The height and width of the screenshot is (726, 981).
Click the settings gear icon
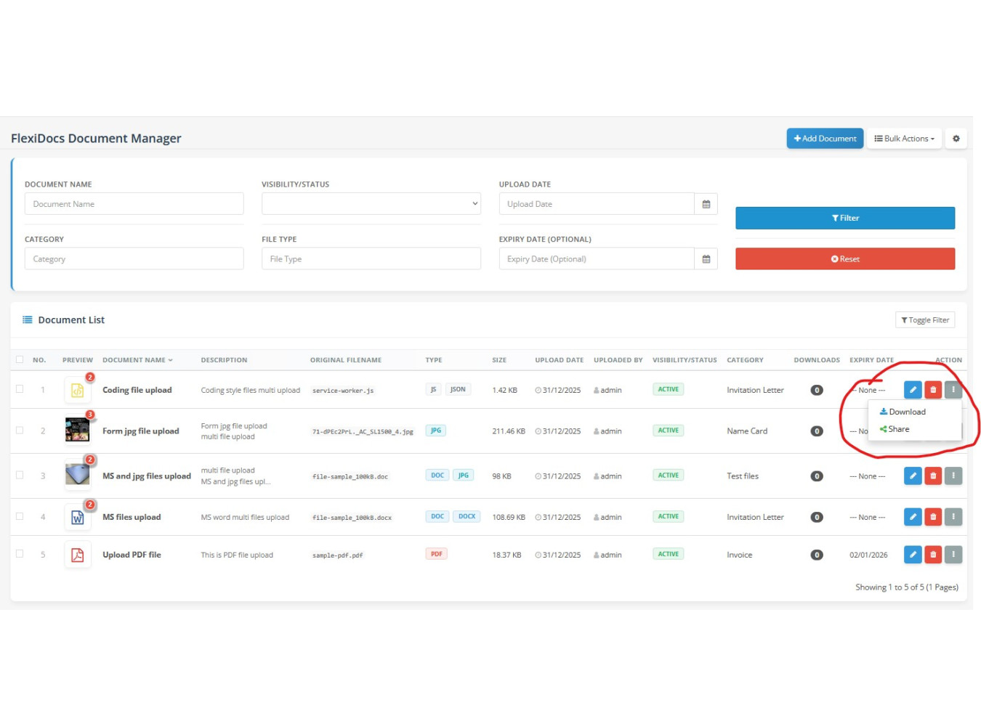pos(956,139)
